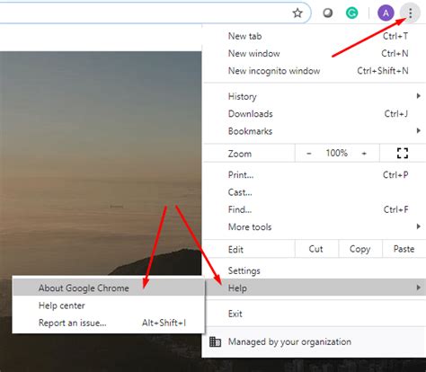Choose Exit from the menu
Viewport: 426px width, 372px height.
click(x=315, y=314)
